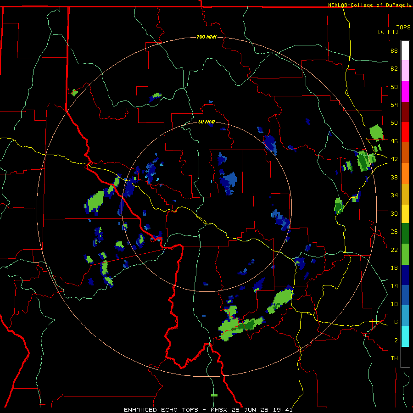413x413 pixels.
Task: Pick the yellow legend swatch
Action: click(x=405, y=214)
